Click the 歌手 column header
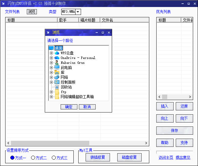198x166 pixels. click(x=68, y=20)
